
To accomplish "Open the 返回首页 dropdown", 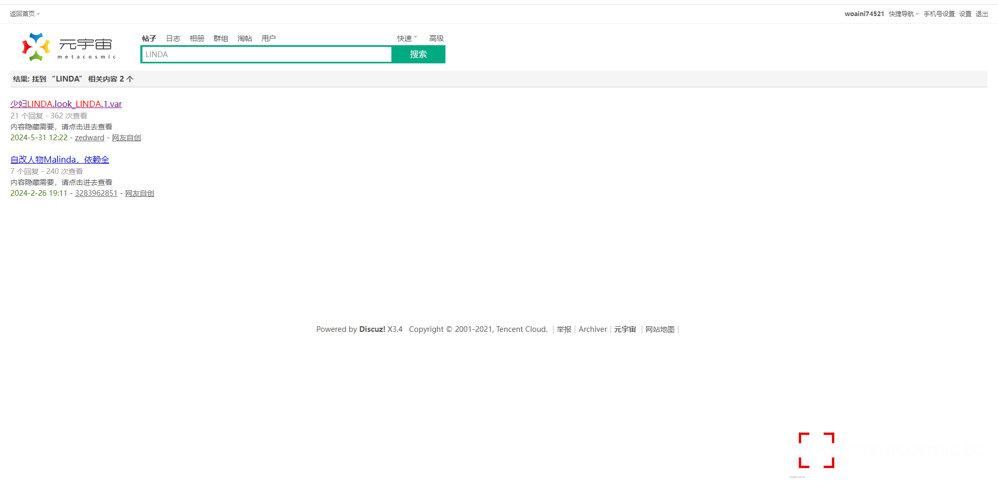I will (24, 14).
